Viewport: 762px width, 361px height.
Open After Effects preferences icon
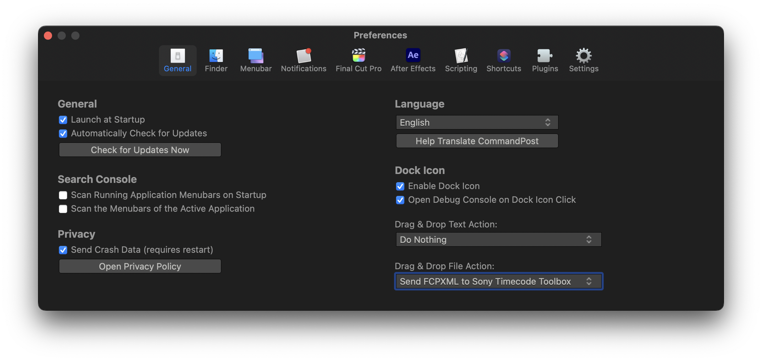pos(413,56)
